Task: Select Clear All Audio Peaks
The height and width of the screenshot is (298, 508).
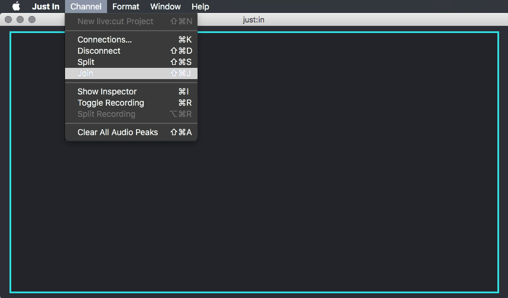Action: (131, 132)
